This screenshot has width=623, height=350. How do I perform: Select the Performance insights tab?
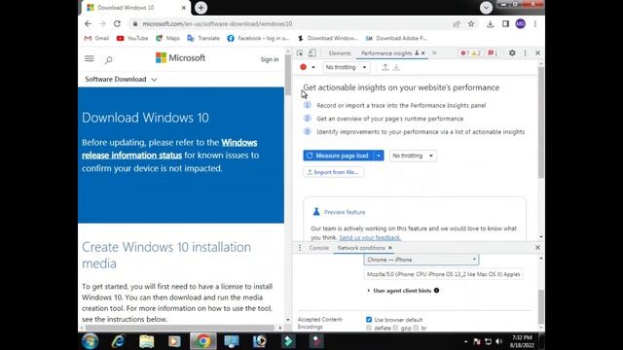(x=386, y=52)
